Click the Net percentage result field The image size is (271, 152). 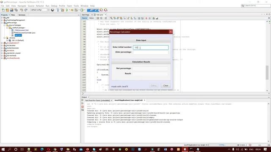[150, 68]
